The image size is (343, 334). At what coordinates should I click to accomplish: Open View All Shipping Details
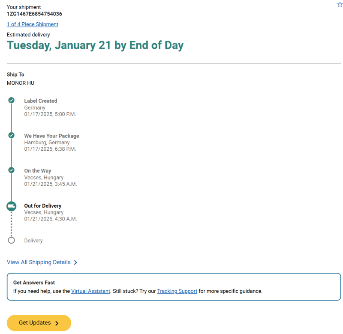click(x=39, y=262)
